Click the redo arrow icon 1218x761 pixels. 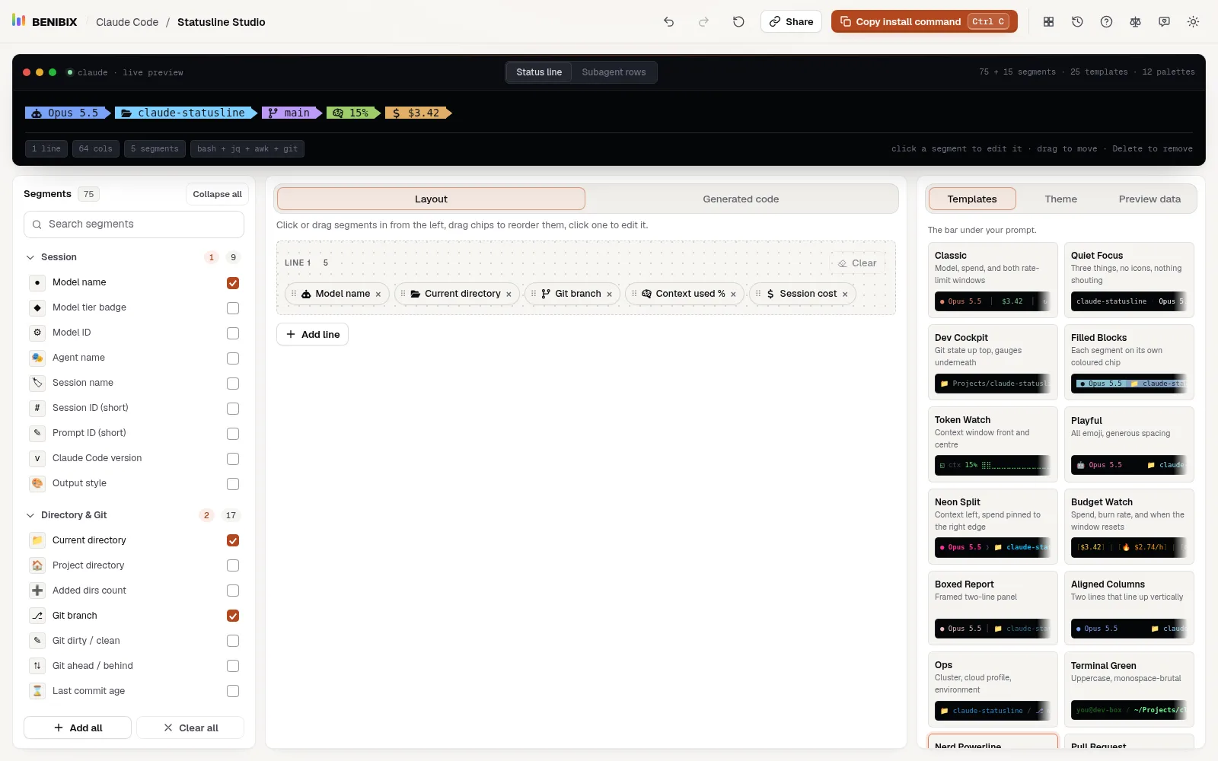pyautogui.click(x=703, y=22)
